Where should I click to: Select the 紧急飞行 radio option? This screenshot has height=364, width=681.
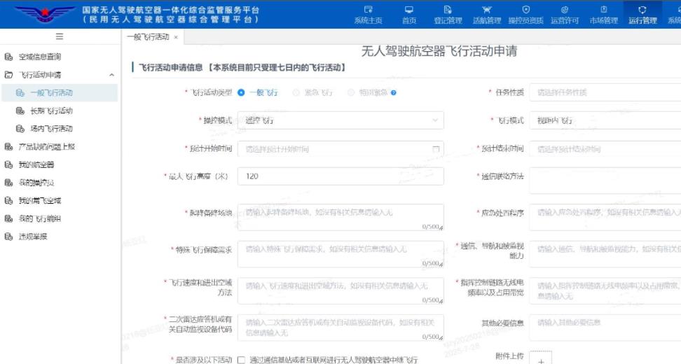296,92
